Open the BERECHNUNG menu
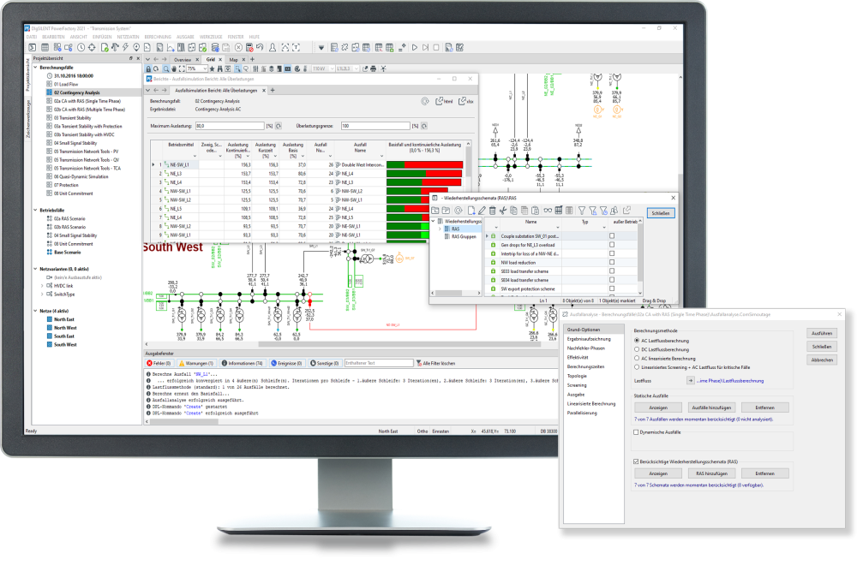 click(158, 37)
